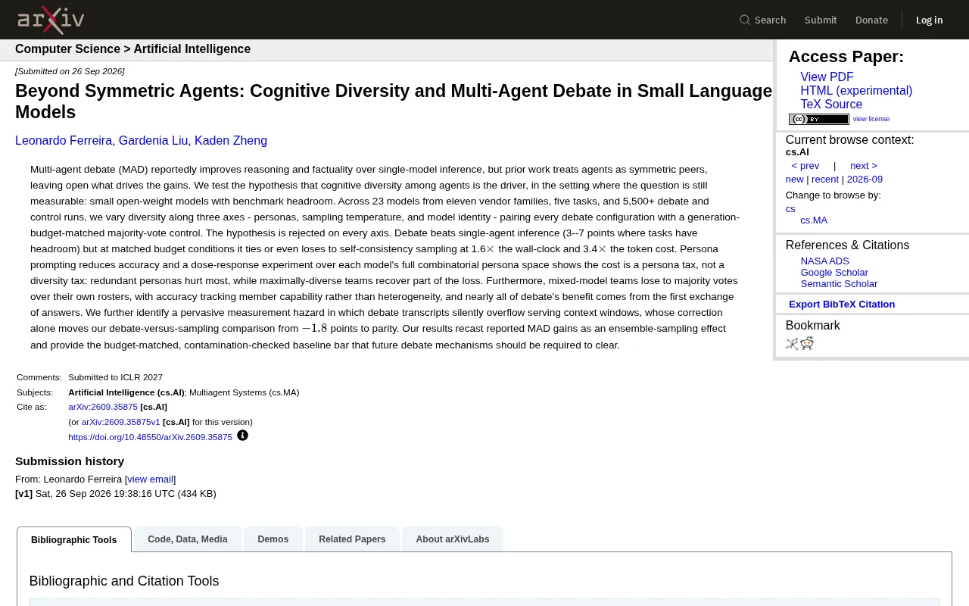Go to the next paper via next
The width and height of the screenshot is (969, 606).
(864, 166)
